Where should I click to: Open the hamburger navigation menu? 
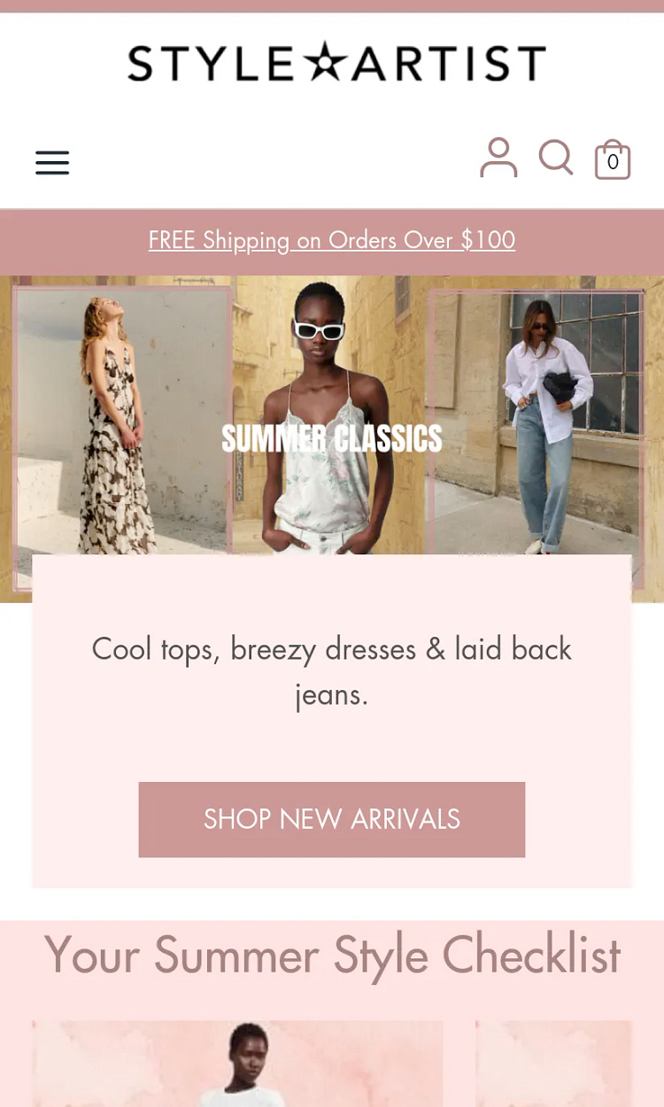point(52,162)
